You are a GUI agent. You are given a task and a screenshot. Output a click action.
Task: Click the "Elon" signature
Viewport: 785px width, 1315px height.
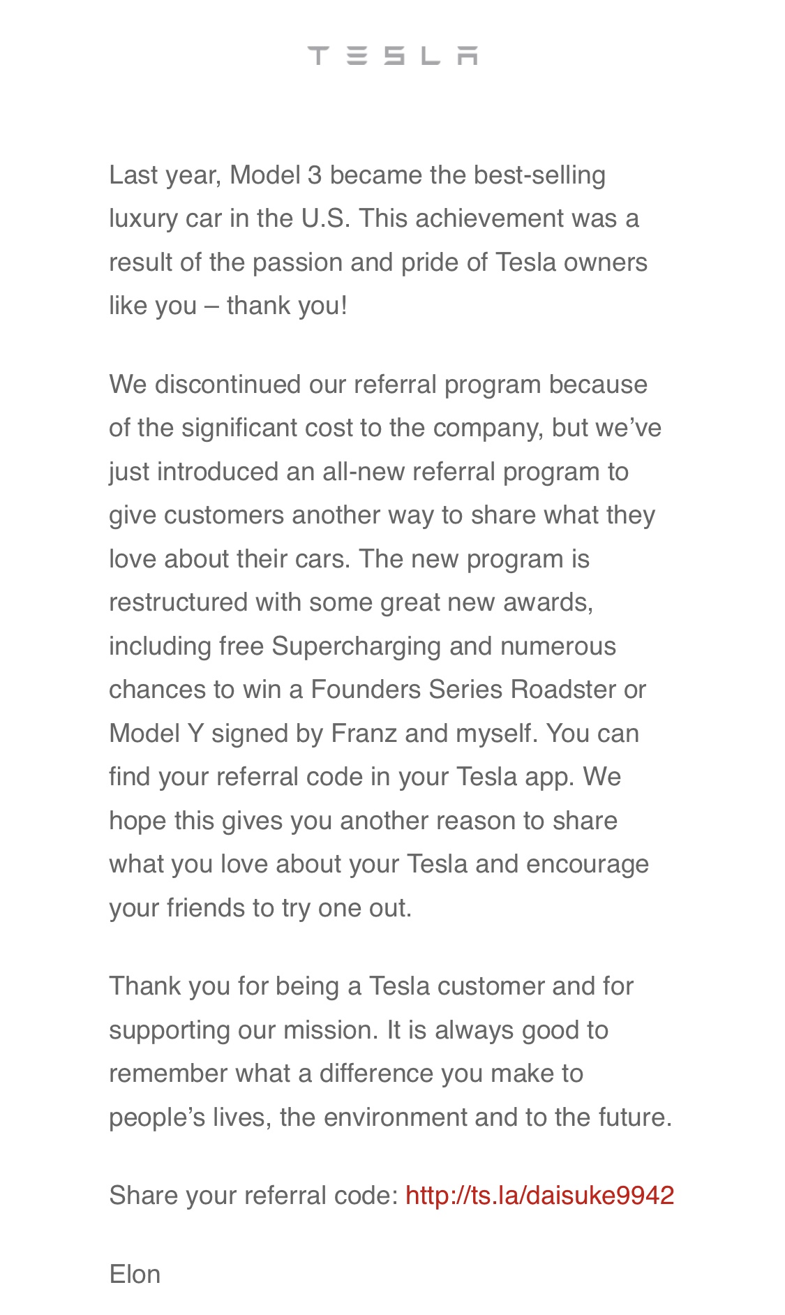tap(135, 1275)
